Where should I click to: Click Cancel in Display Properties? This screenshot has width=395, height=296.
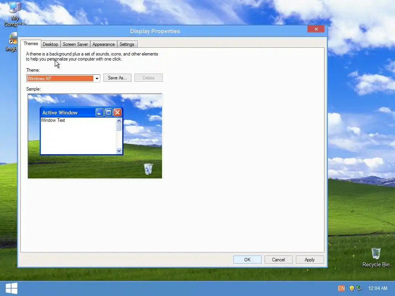[x=279, y=259]
